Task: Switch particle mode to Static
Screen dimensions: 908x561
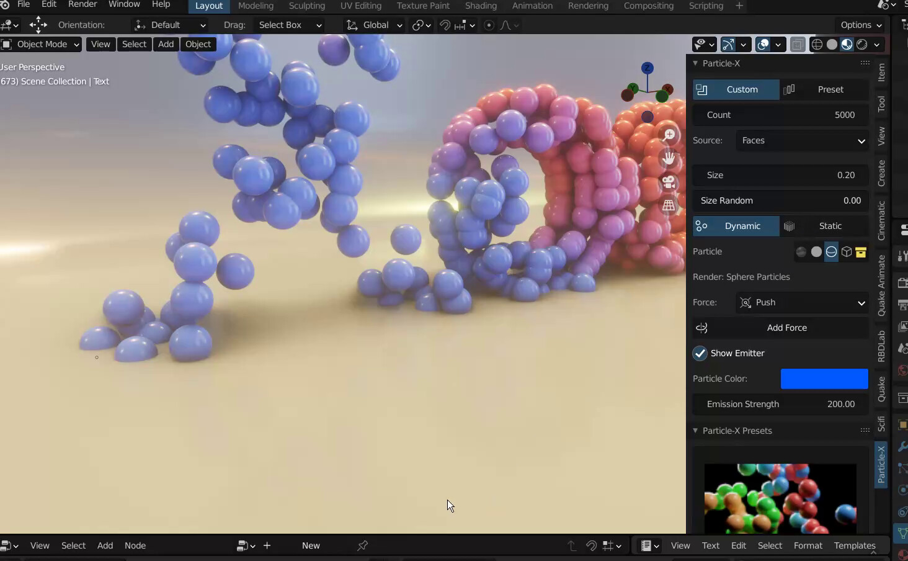Action: (x=831, y=226)
